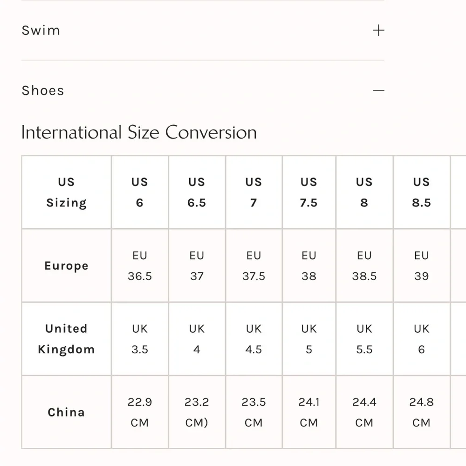
Task: Select the International Size Conversion heading
Action: coord(139,132)
